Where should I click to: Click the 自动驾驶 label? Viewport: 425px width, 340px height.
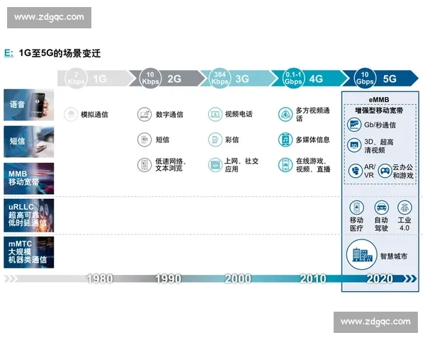pyautogui.click(x=381, y=224)
